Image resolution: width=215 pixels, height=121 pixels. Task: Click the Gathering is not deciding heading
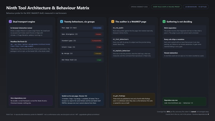pos(179,22)
